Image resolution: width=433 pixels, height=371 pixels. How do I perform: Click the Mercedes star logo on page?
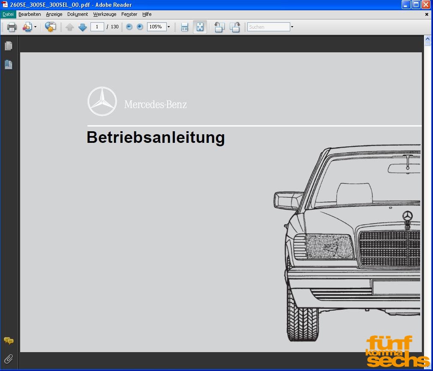102,101
